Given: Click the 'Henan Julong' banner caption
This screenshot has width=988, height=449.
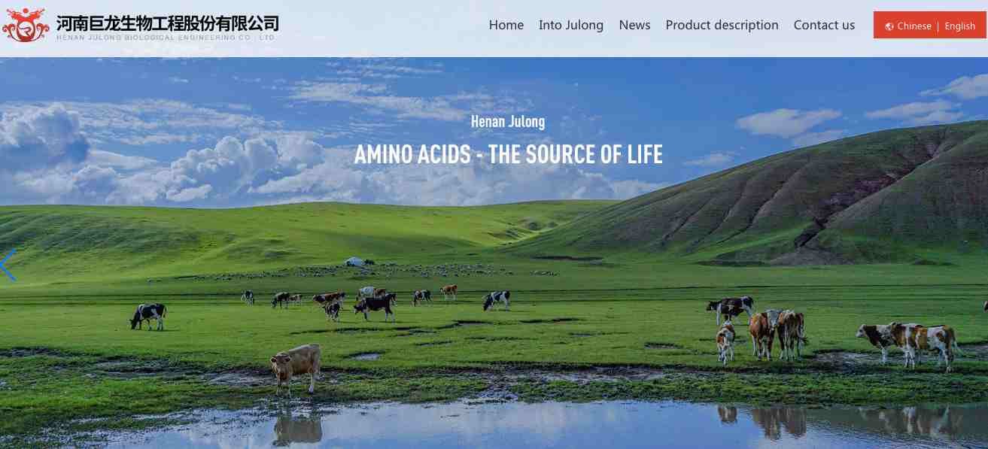Looking at the screenshot, I should (508, 121).
